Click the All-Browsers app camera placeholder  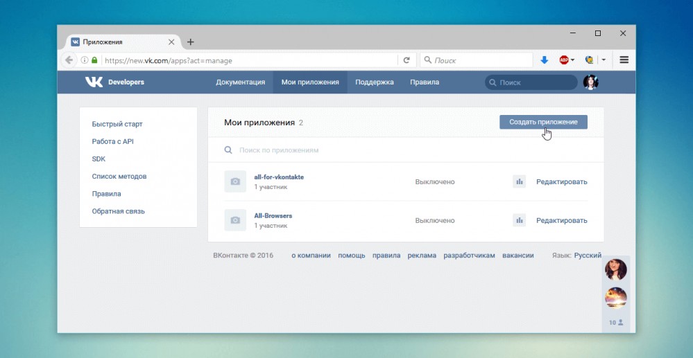click(235, 220)
